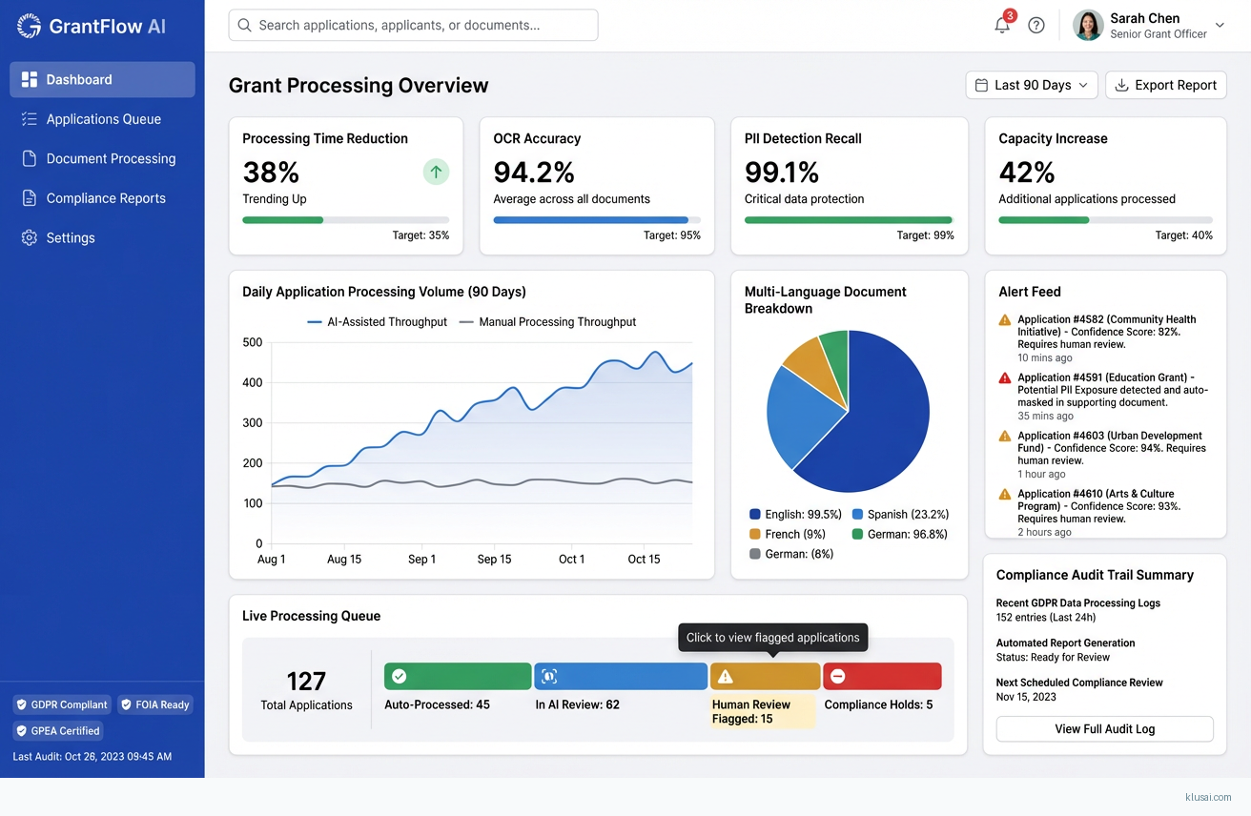Screen dimensions: 1251x816
Task: Click the Export Report button
Action: pos(1165,85)
